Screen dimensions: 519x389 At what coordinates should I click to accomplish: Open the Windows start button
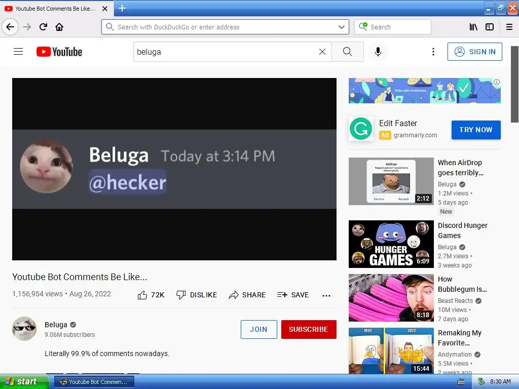click(24, 382)
